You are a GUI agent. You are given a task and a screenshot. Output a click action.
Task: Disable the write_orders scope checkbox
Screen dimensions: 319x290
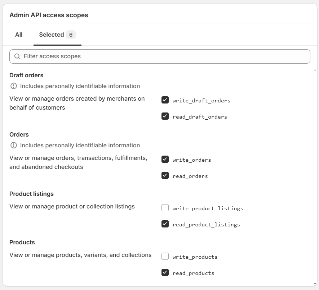pos(165,159)
